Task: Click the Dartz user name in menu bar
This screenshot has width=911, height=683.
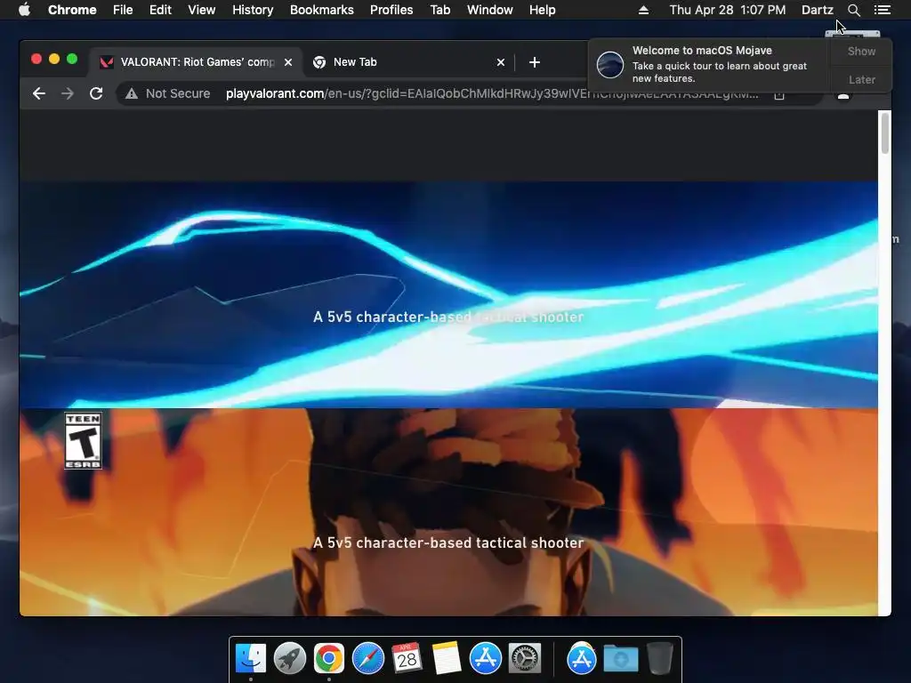Action: pos(818,10)
